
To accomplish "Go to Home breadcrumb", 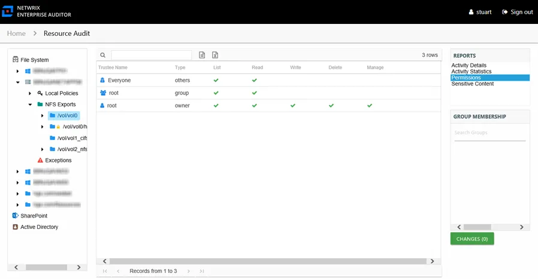I will point(16,33).
